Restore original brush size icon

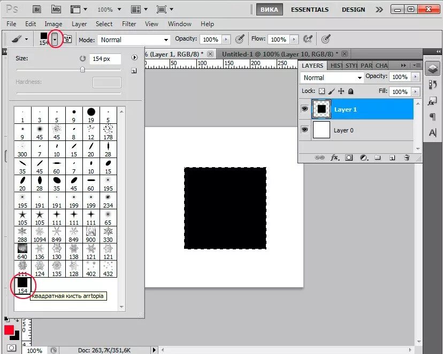coord(82,59)
